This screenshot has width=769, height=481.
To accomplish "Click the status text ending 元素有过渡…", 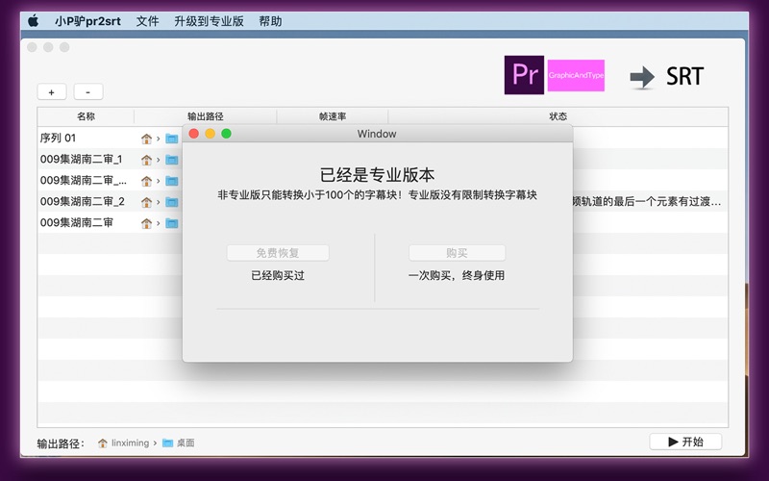I will (647, 201).
